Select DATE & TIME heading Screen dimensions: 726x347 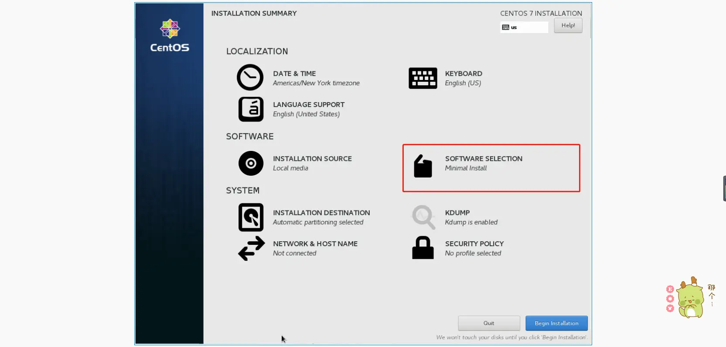click(294, 74)
